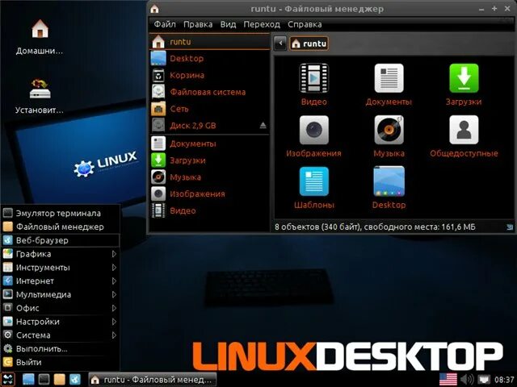Expand the Интернет submenu
Image resolution: width=517 pixels, height=387 pixels.
tap(61, 281)
